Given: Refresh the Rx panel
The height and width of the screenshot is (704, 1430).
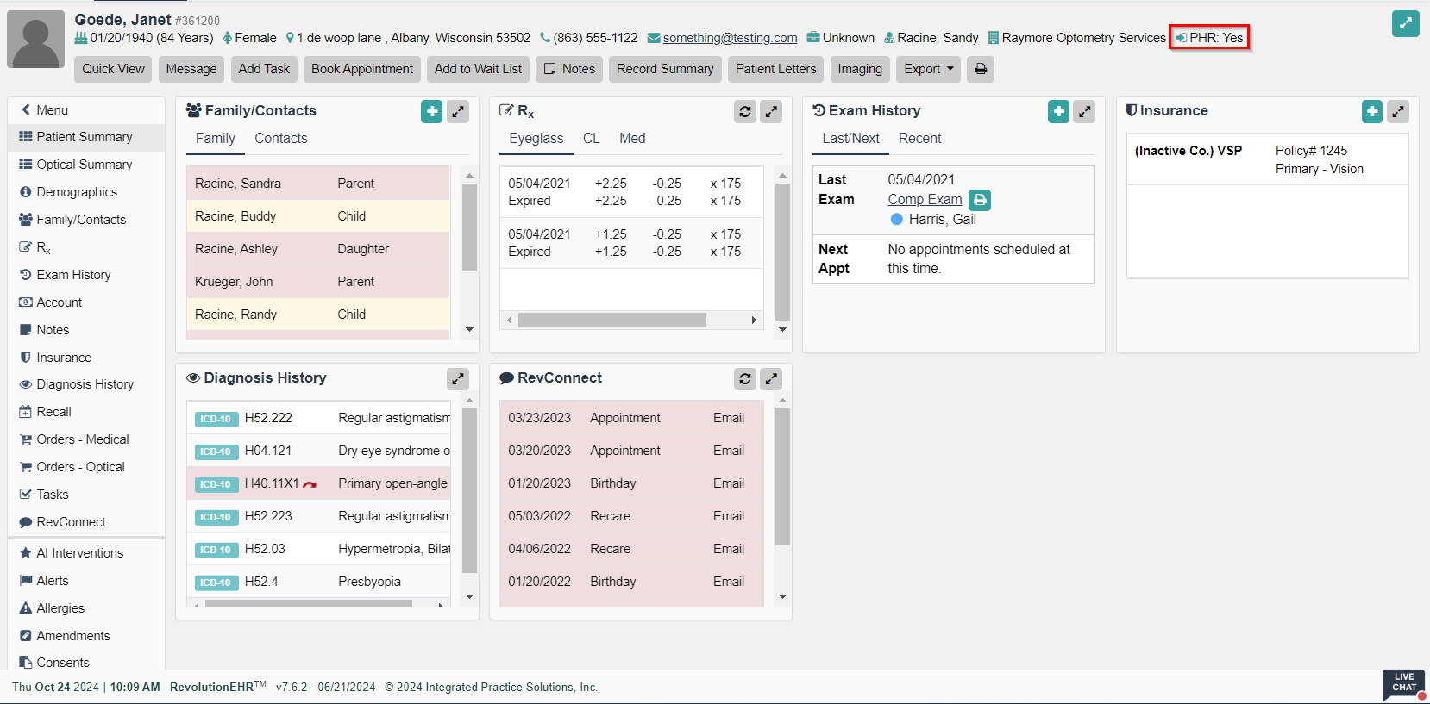Looking at the screenshot, I should pos(745,111).
